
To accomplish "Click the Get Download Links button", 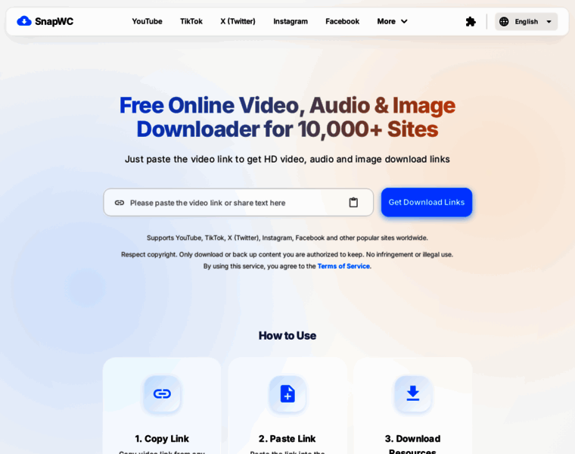I will tap(427, 202).
